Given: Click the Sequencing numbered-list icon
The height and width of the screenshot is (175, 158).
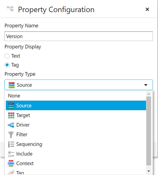Looking at the screenshot, I should pyautogui.click(x=11, y=144).
